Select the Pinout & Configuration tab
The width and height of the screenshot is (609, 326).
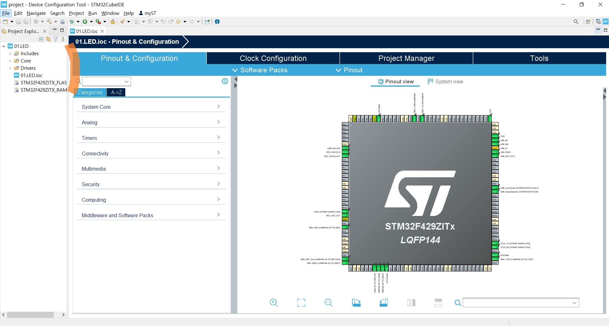pos(139,58)
